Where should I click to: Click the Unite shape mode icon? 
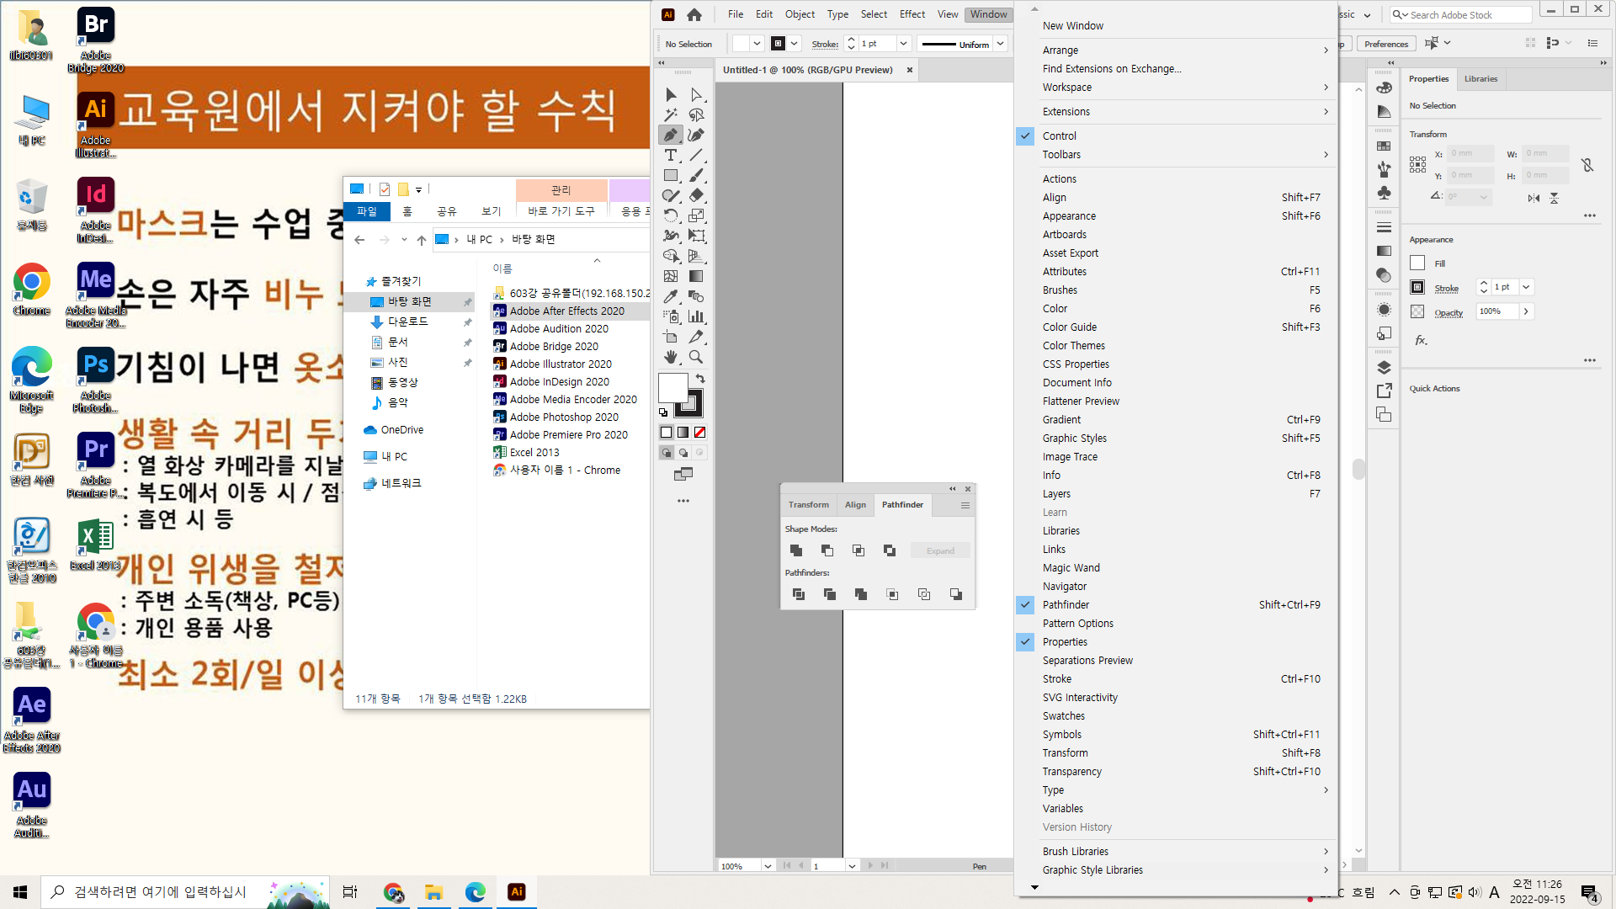796,550
